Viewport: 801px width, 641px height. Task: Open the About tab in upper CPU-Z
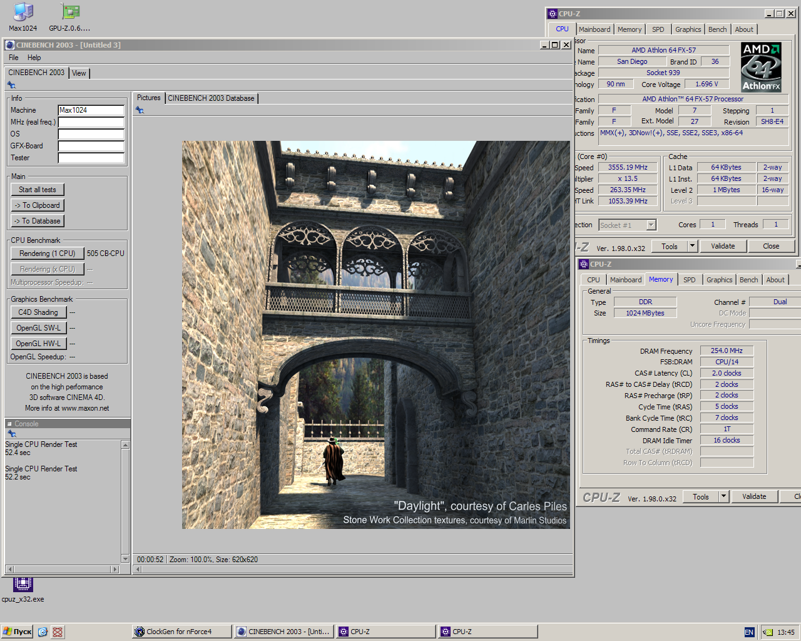pos(744,29)
